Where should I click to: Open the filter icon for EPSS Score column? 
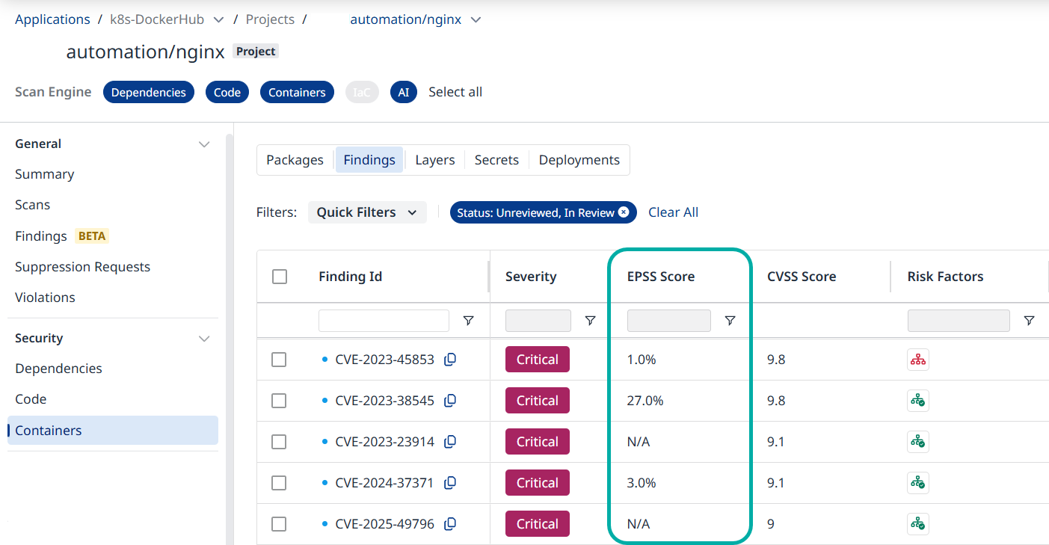(x=730, y=321)
